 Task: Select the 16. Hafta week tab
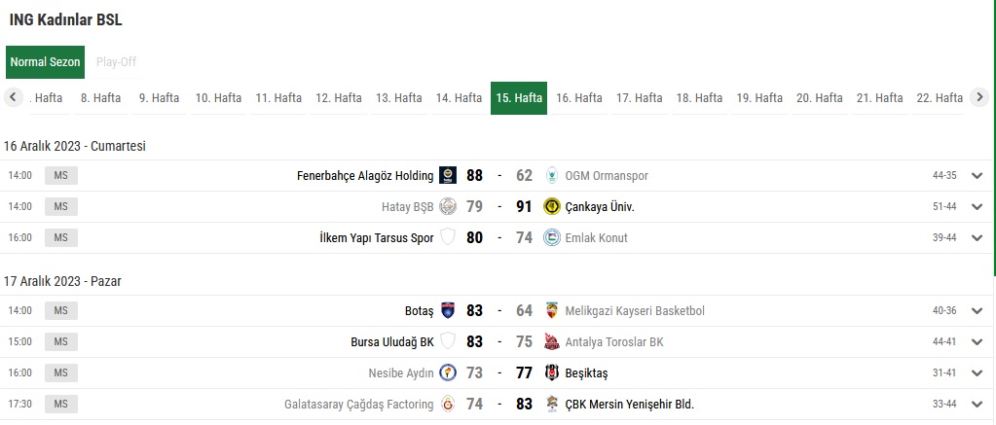coord(579,98)
